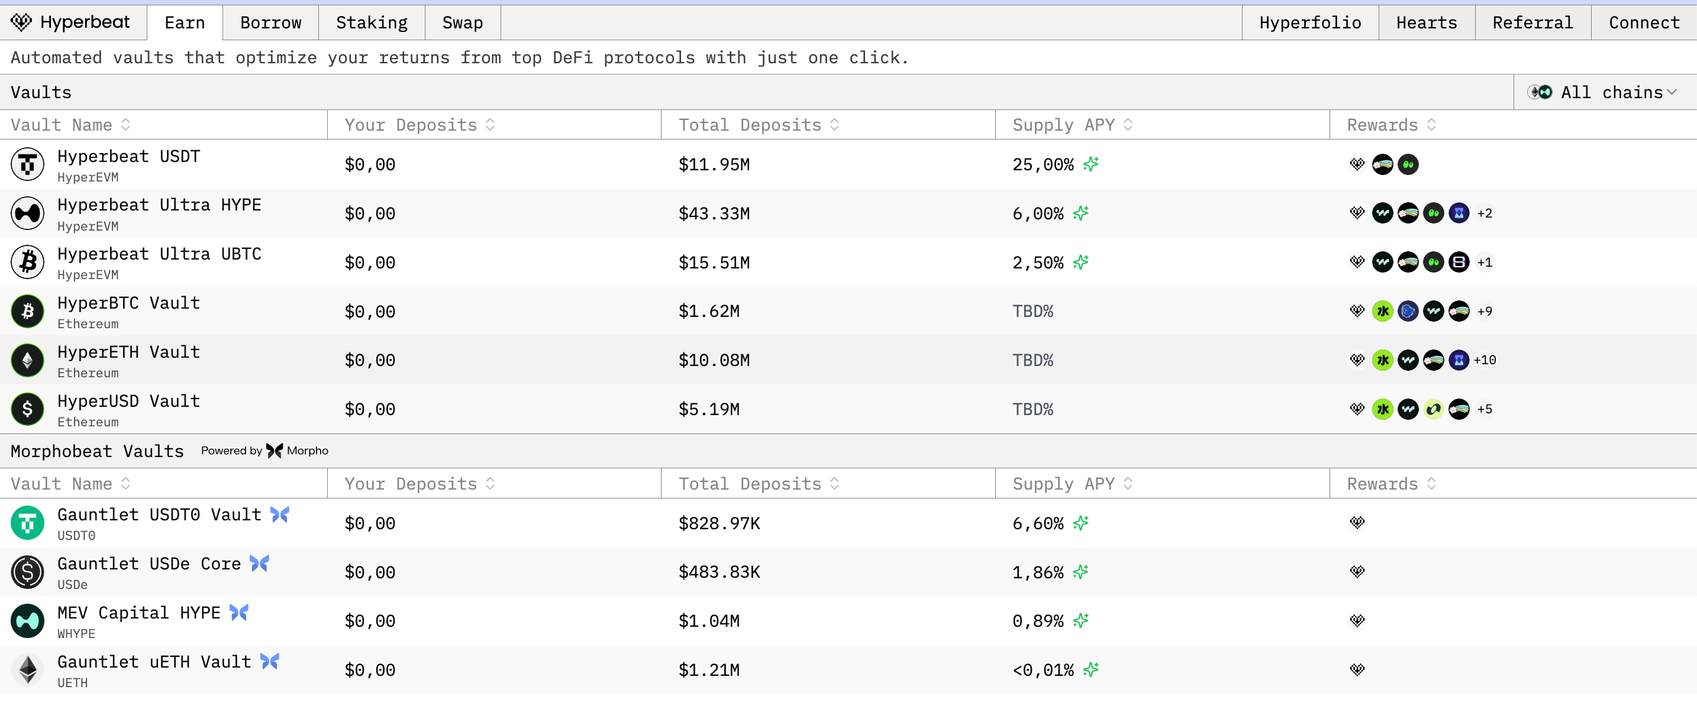Open the Powered by Morpho link

coord(265,451)
